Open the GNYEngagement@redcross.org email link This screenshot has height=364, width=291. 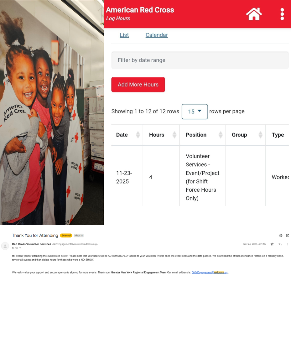(x=210, y=272)
